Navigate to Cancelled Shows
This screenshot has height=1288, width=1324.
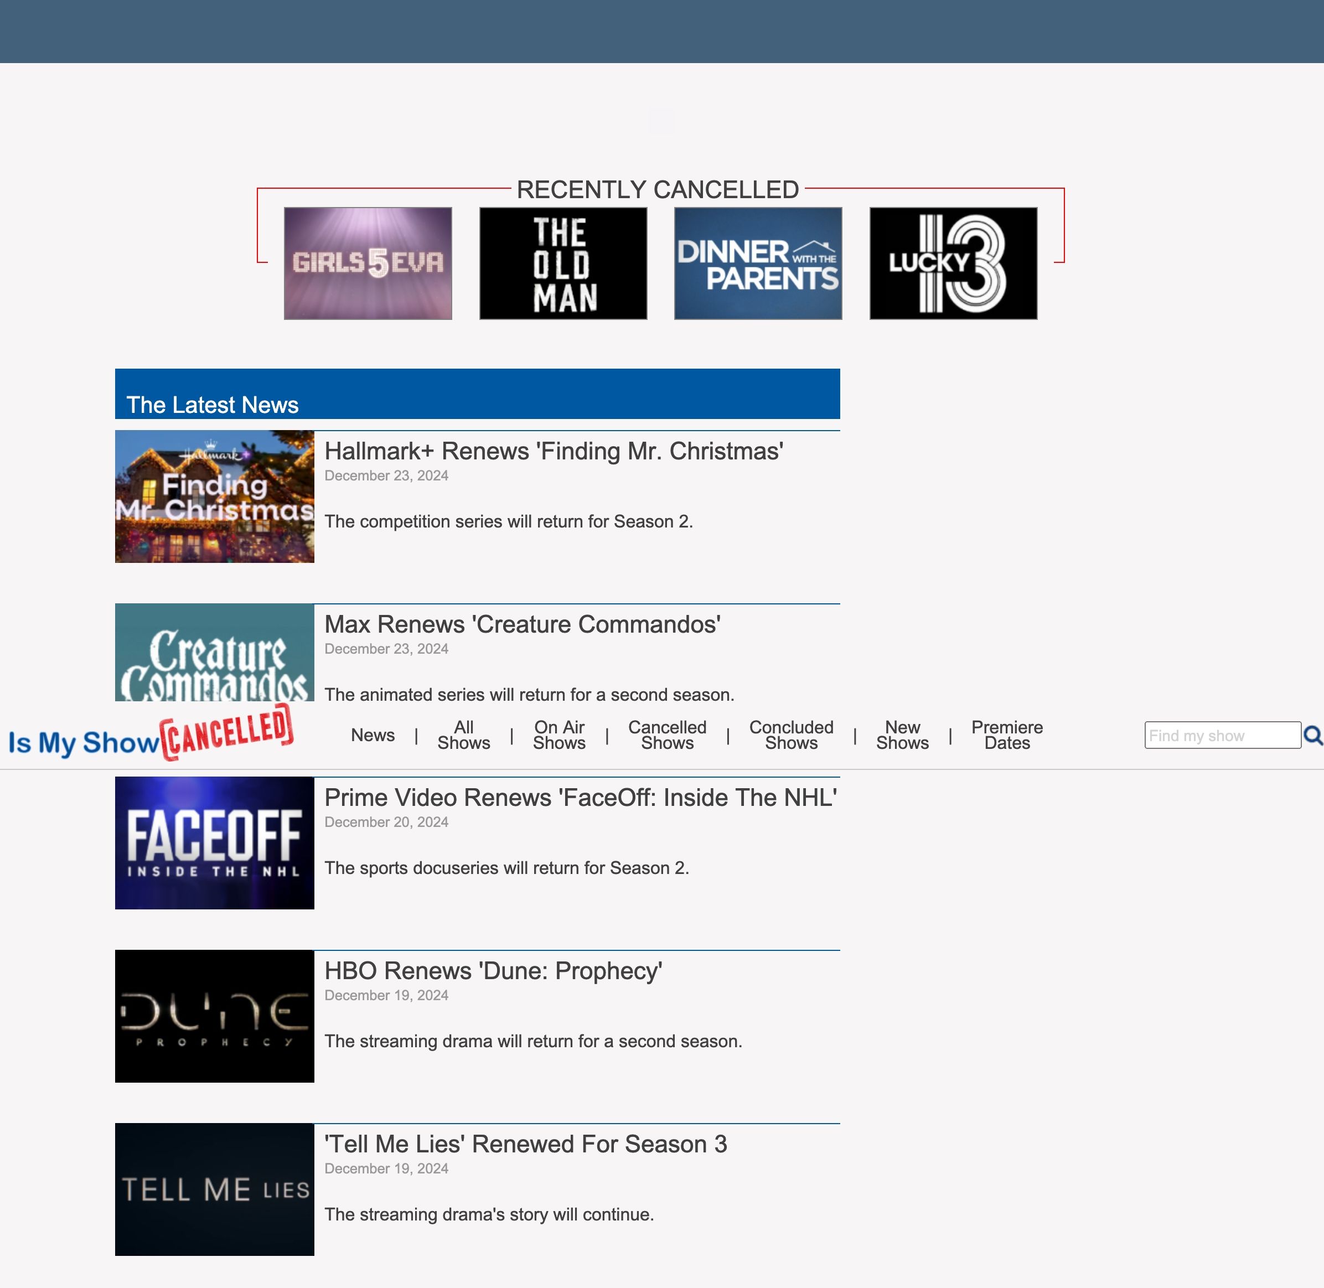(667, 735)
